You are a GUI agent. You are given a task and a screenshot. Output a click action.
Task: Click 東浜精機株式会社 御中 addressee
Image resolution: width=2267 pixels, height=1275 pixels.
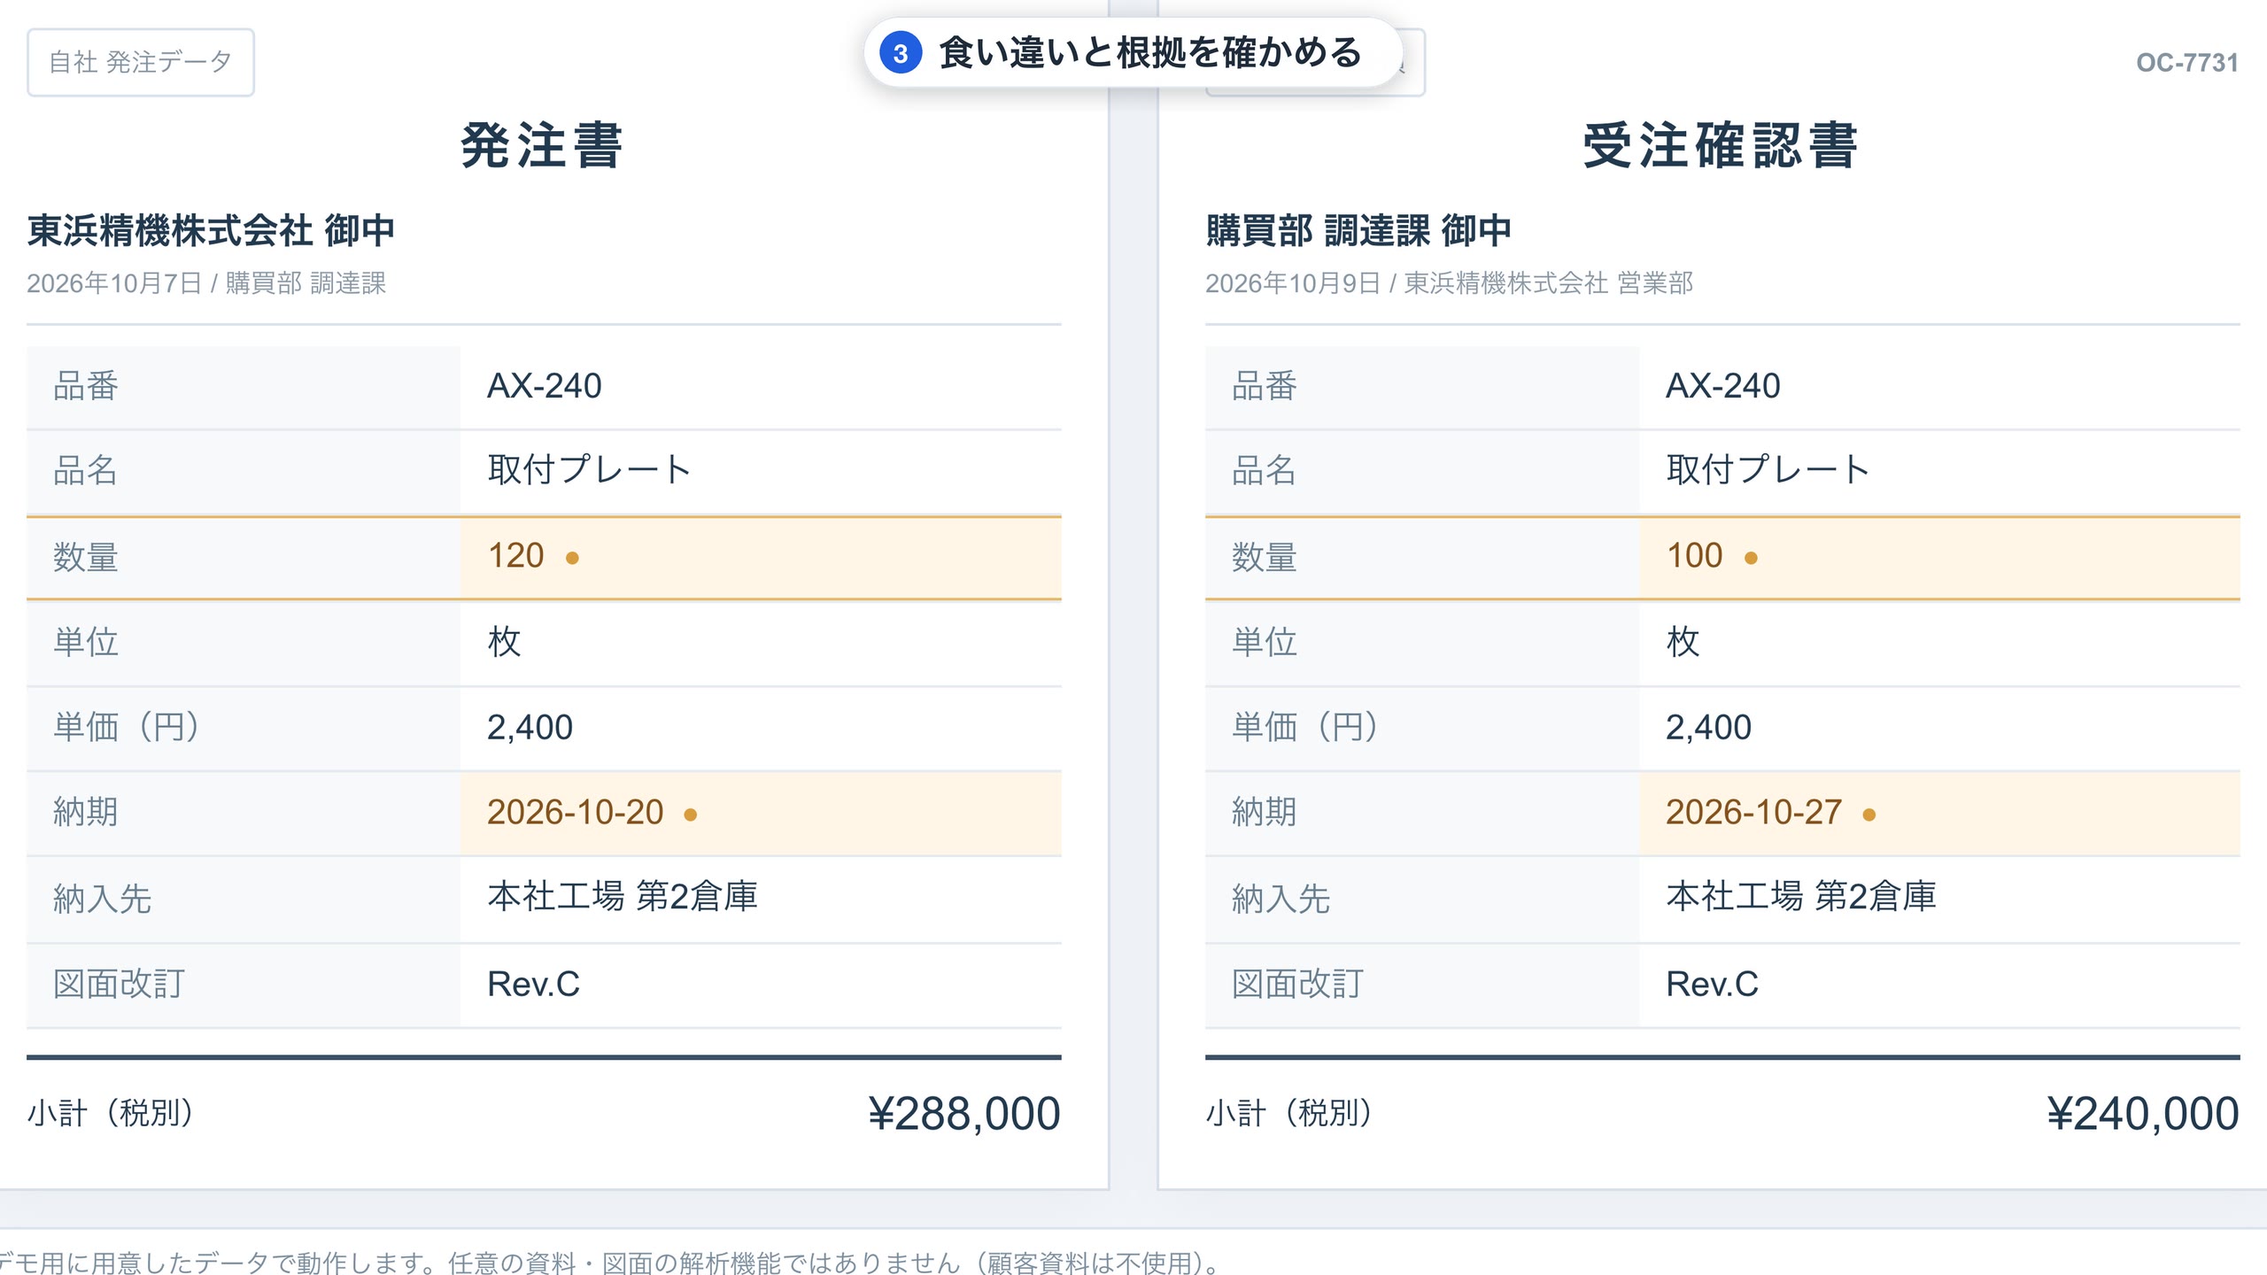click(211, 230)
